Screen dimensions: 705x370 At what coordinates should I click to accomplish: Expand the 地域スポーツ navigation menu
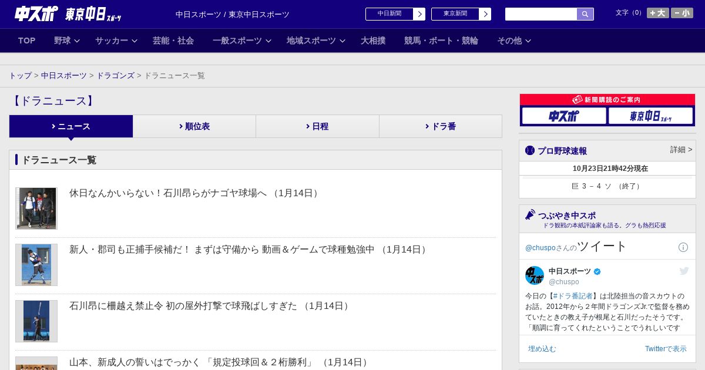tap(315, 41)
